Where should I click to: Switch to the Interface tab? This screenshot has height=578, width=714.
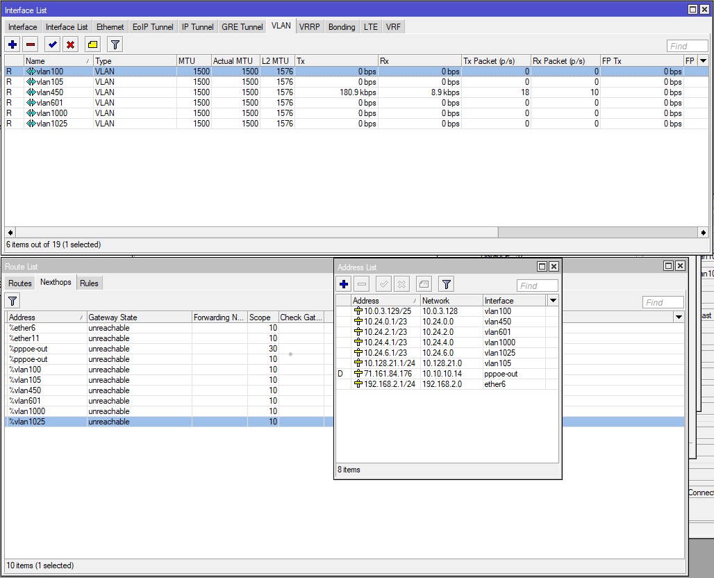(x=22, y=27)
